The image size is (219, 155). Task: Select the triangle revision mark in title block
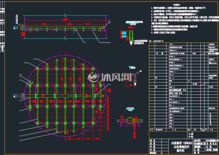pos(162,153)
